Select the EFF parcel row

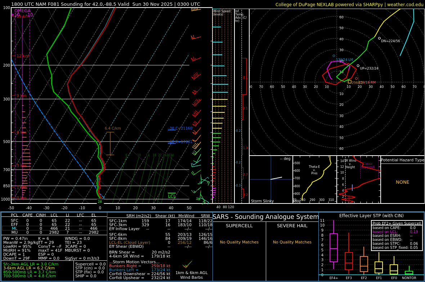pos(54,224)
